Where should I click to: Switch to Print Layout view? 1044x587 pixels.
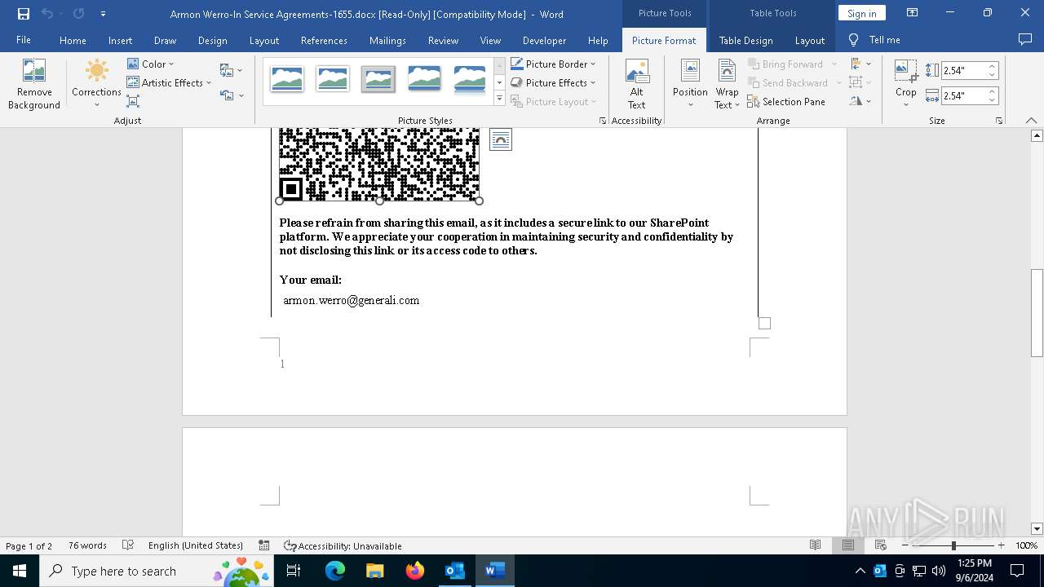coord(848,545)
